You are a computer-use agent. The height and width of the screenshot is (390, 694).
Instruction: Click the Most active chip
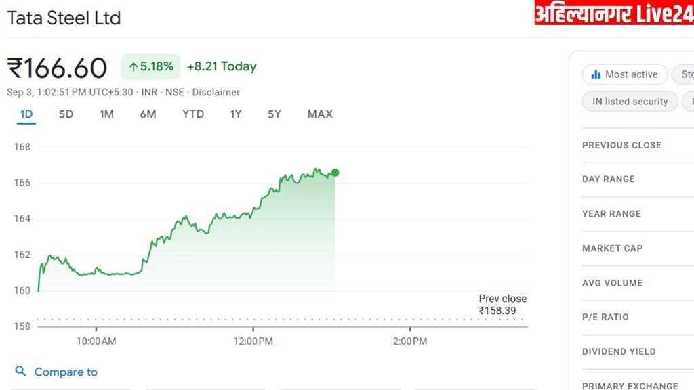624,74
